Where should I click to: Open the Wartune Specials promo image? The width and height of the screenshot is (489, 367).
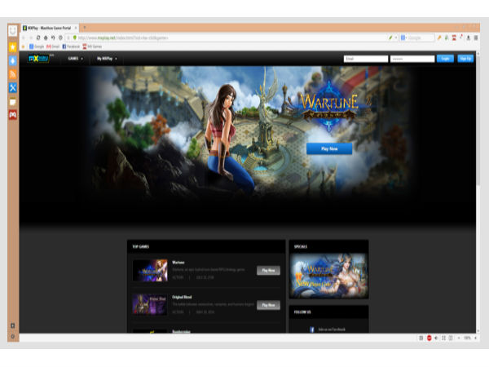click(x=329, y=276)
